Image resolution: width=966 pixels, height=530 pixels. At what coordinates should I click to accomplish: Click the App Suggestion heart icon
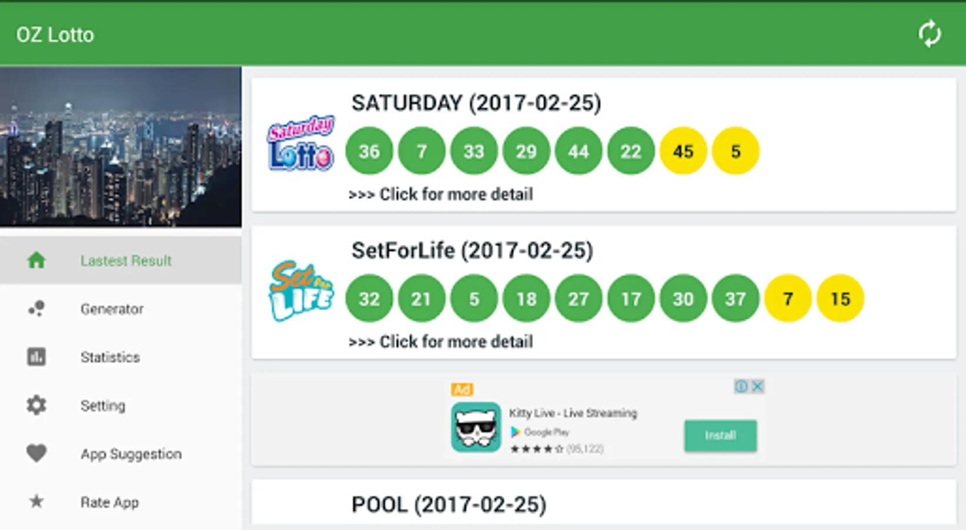pos(37,453)
